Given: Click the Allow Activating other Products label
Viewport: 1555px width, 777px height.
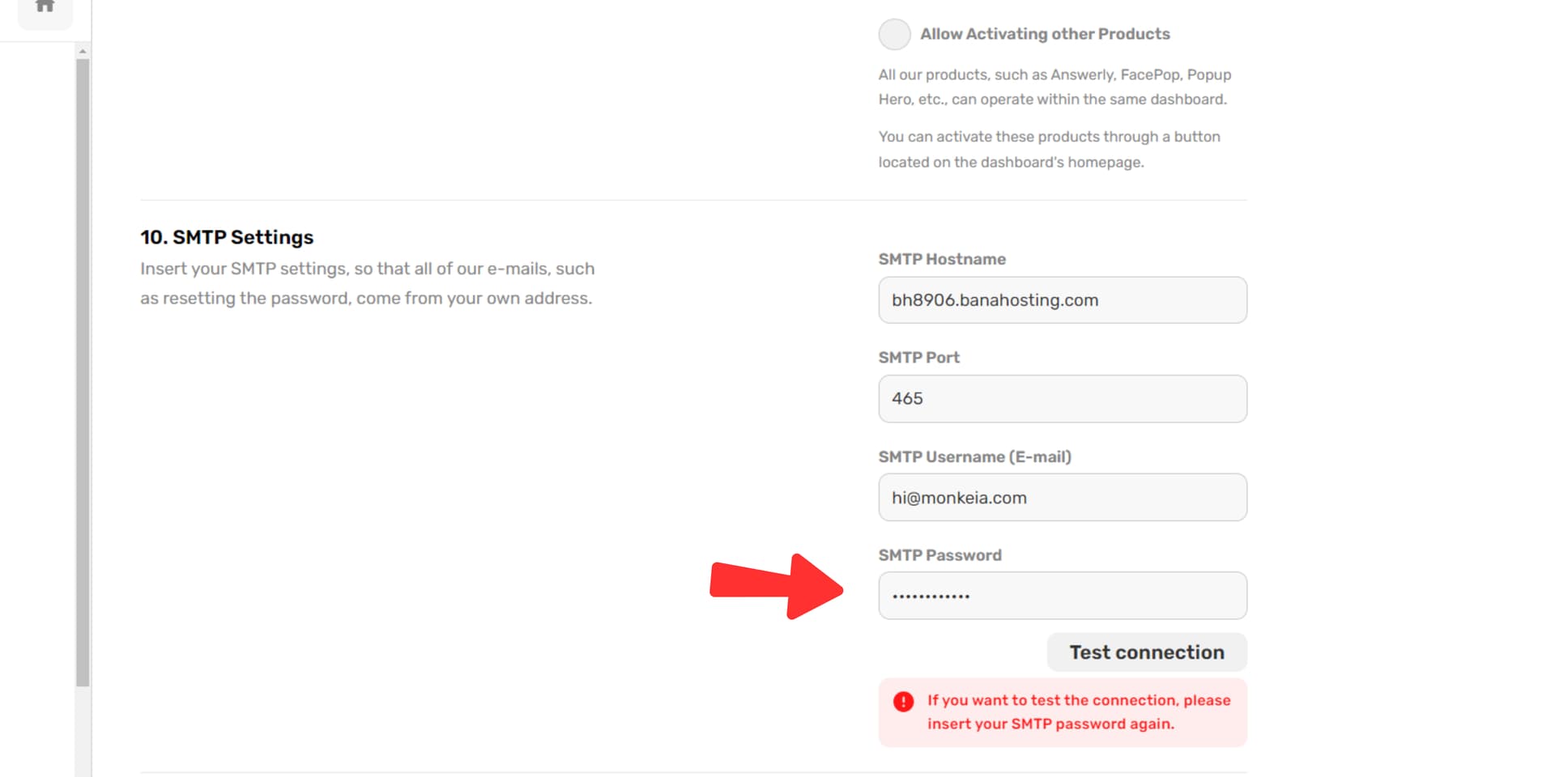Looking at the screenshot, I should pos(1045,34).
